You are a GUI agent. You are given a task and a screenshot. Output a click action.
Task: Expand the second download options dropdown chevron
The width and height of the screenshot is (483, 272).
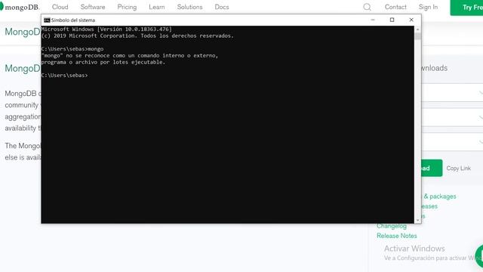pos(481,117)
